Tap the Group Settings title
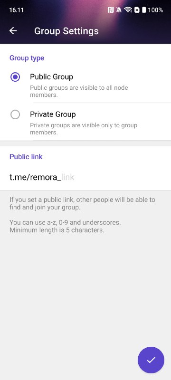Image resolution: width=171 pixels, height=380 pixels. click(x=66, y=31)
